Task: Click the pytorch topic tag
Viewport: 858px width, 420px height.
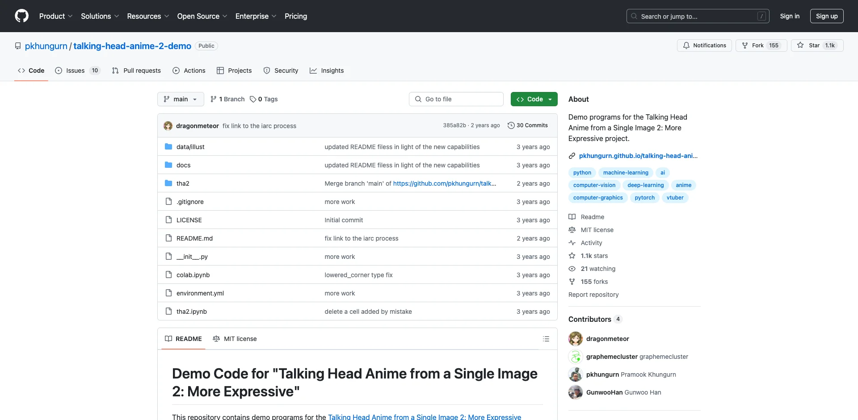Action: tap(645, 198)
